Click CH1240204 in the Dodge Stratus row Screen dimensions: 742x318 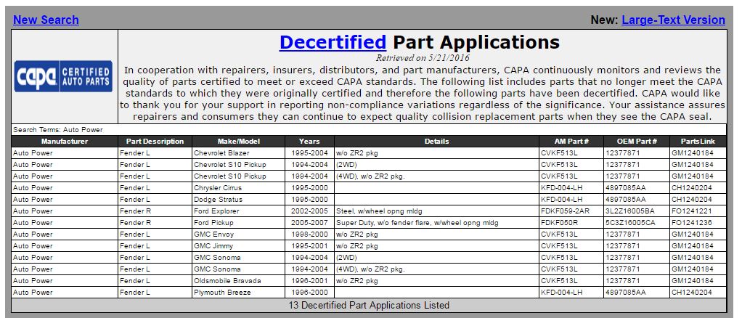point(698,200)
